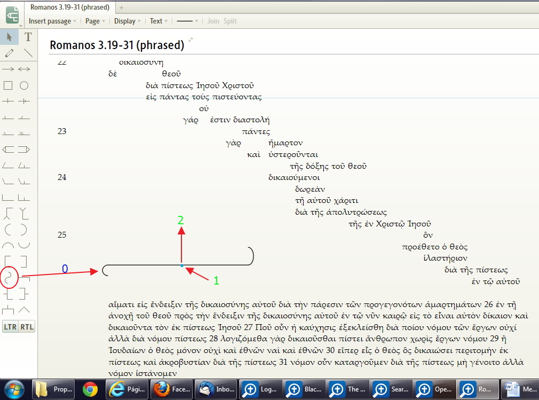Select the drawn bracket line on canvas
This screenshot has width=539, height=400.
178,261
